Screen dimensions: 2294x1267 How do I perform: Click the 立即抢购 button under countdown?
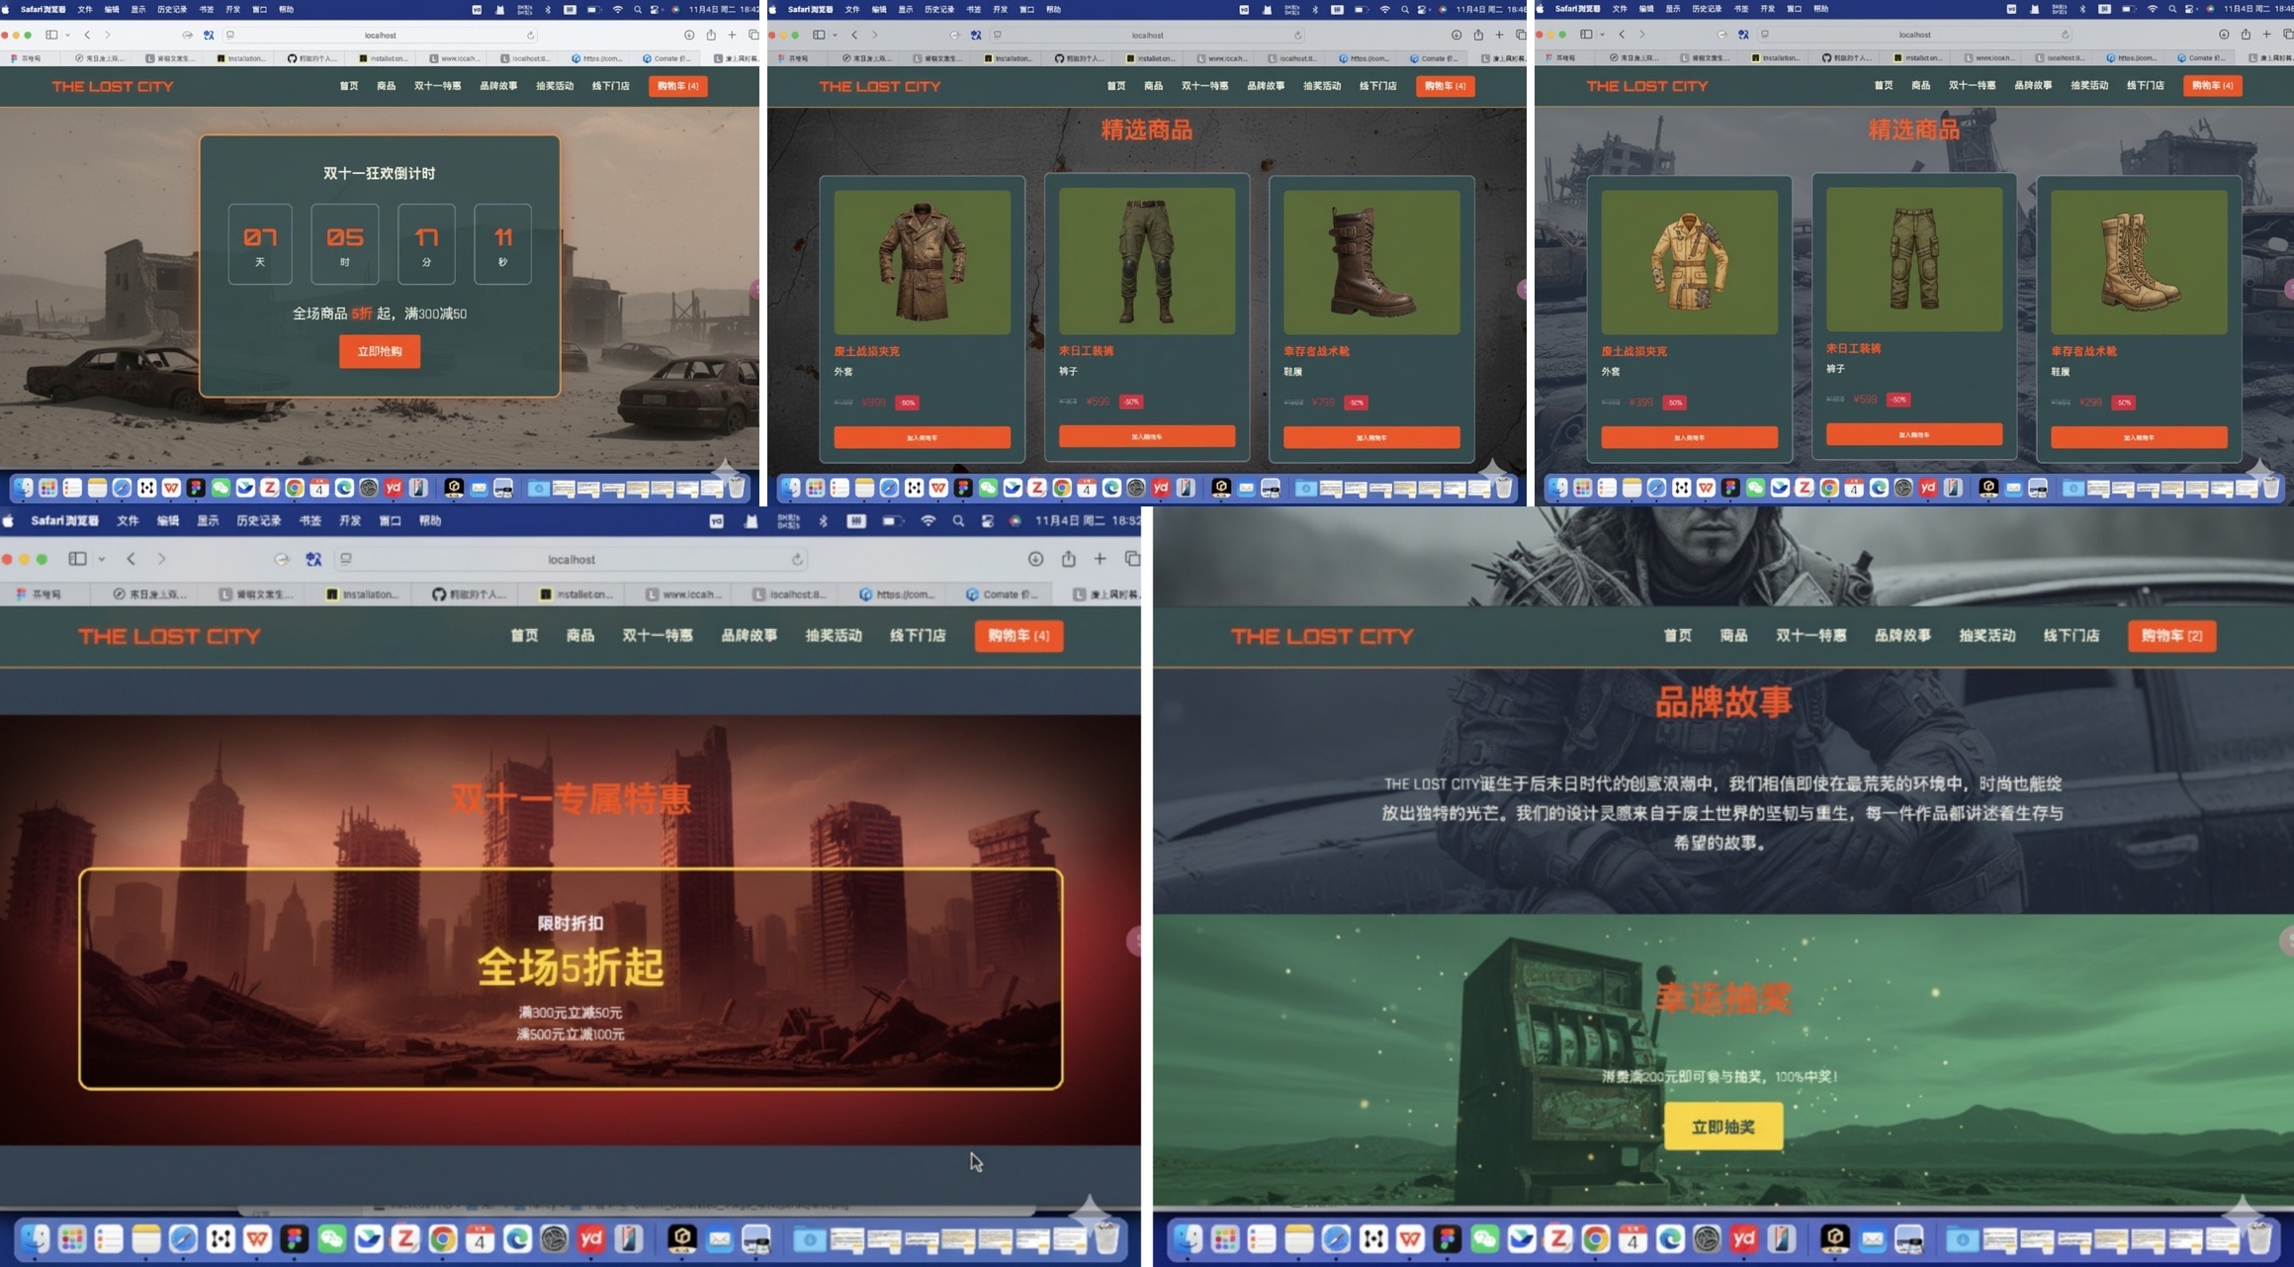(379, 352)
